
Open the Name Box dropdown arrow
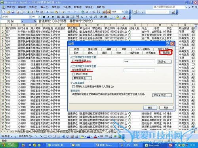[23, 21]
